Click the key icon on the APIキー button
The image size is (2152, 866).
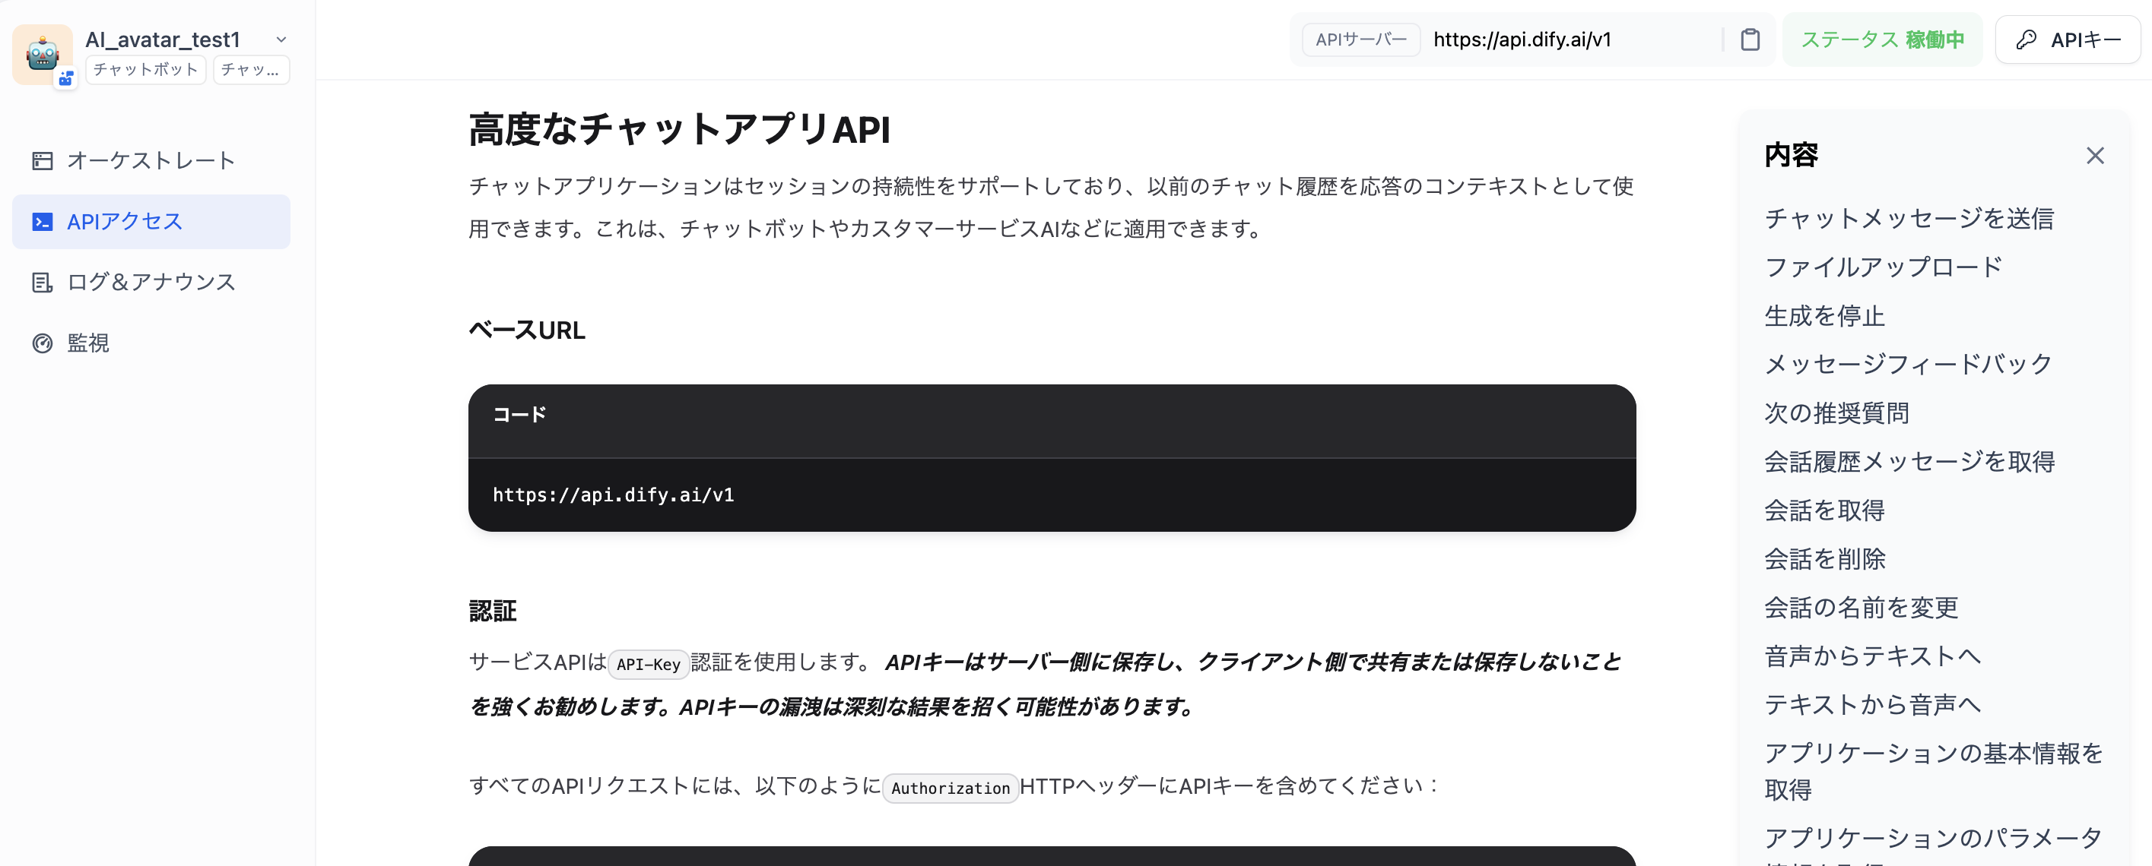coord(2026,39)
